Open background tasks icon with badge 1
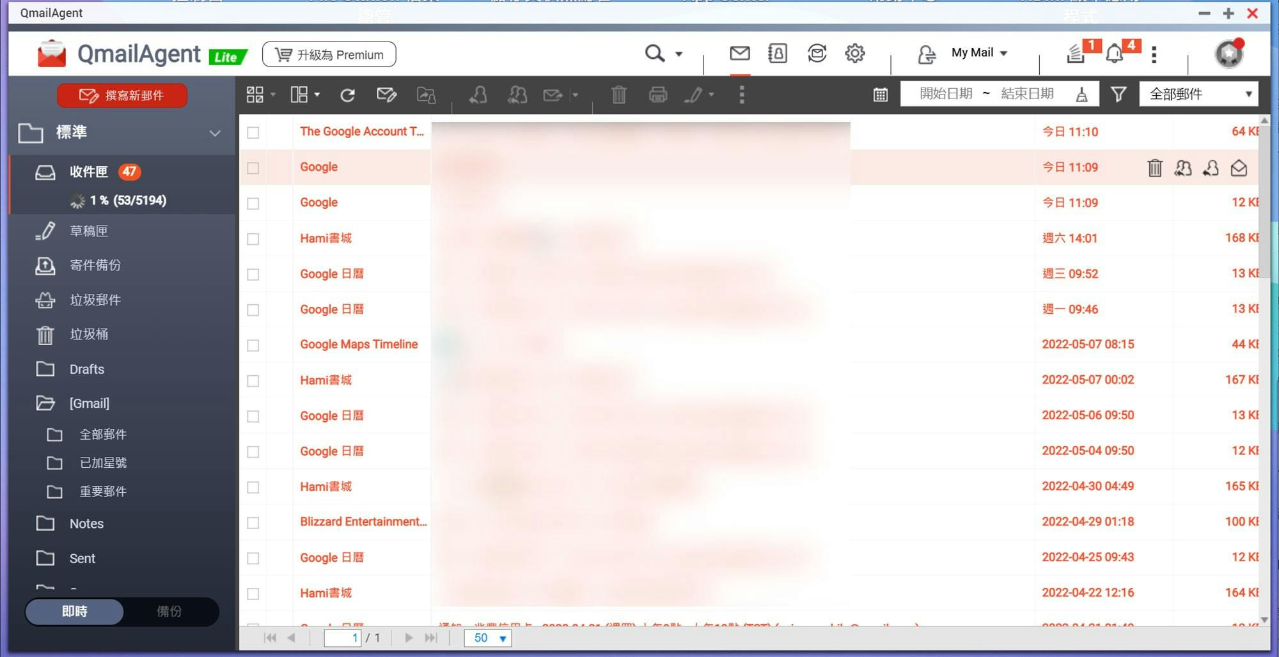 coord(1078,54)
